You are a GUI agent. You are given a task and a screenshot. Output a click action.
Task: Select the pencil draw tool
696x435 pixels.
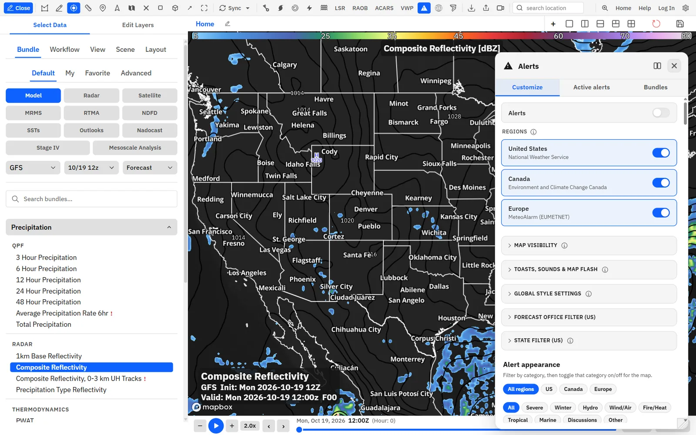59,8
